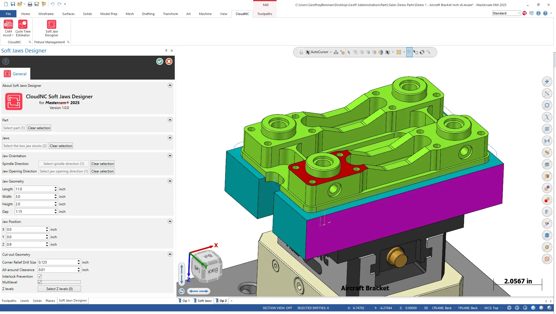Accept settings with the green checkmark
This screenshot has width=556, height=314.
(x=160, y=61)
